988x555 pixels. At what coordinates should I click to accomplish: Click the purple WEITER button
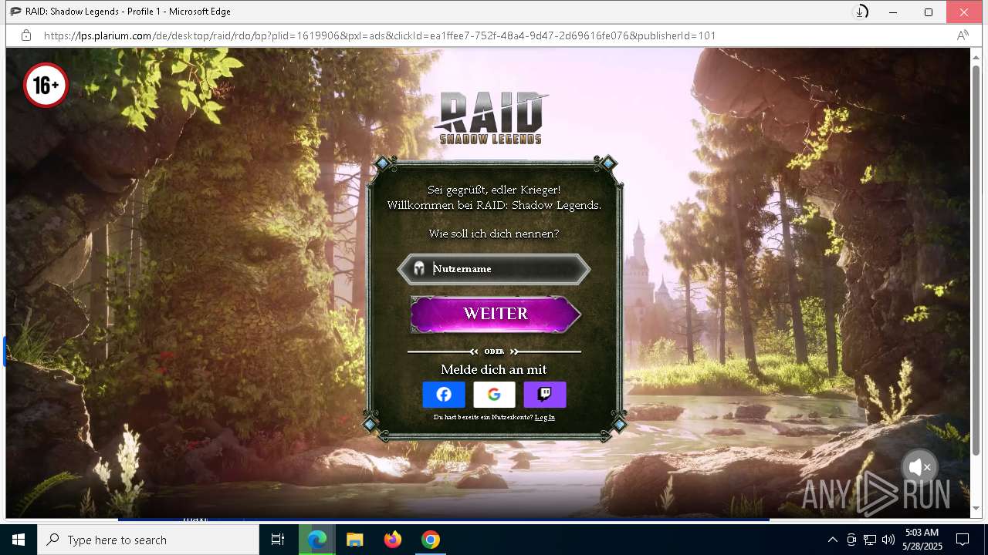[495, 314]
